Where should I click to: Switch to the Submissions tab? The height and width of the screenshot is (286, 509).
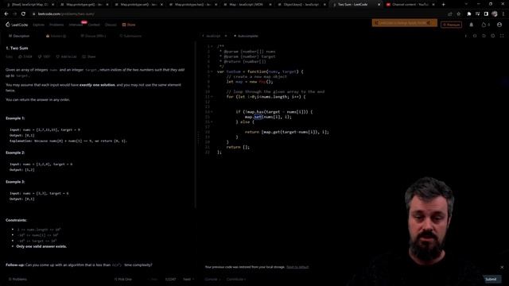tap(130, 36)
